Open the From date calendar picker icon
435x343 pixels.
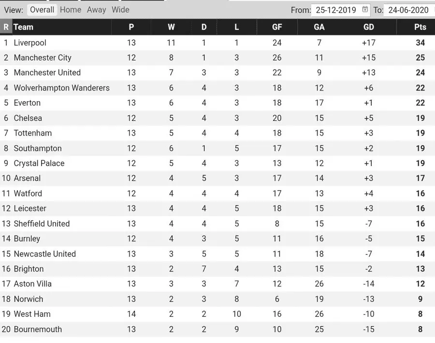coord(365,10)
